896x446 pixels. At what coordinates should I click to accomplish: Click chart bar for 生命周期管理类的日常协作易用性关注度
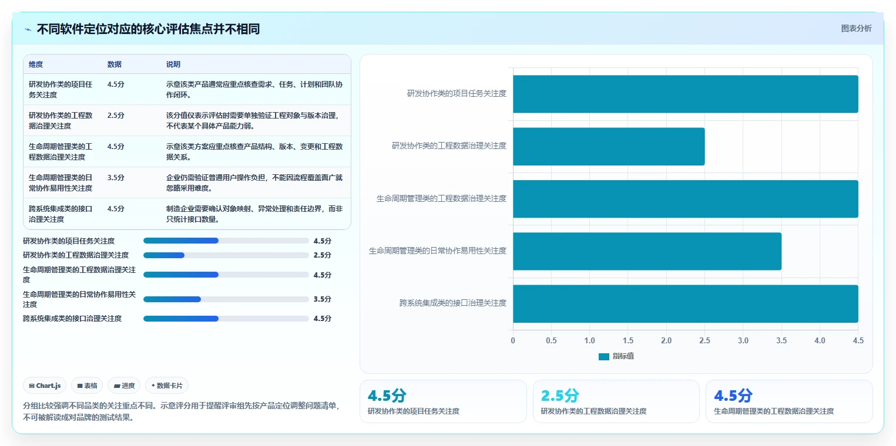(x=647, y=251)
